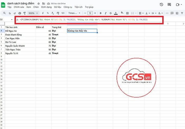The image size is (185, 129).
Task: Star the document danh sách bảng điểm
Action: [x=39, y=3]
